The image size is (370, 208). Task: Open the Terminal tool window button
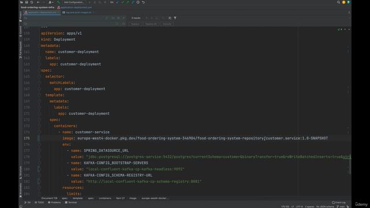click(71, 202)
